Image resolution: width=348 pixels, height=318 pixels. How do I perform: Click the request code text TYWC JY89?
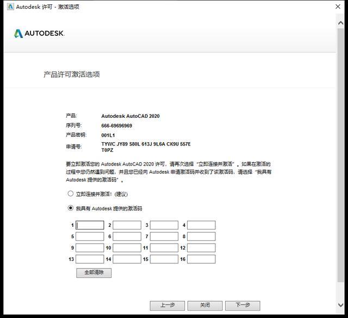pyautogui.click(x=115, y=144)
